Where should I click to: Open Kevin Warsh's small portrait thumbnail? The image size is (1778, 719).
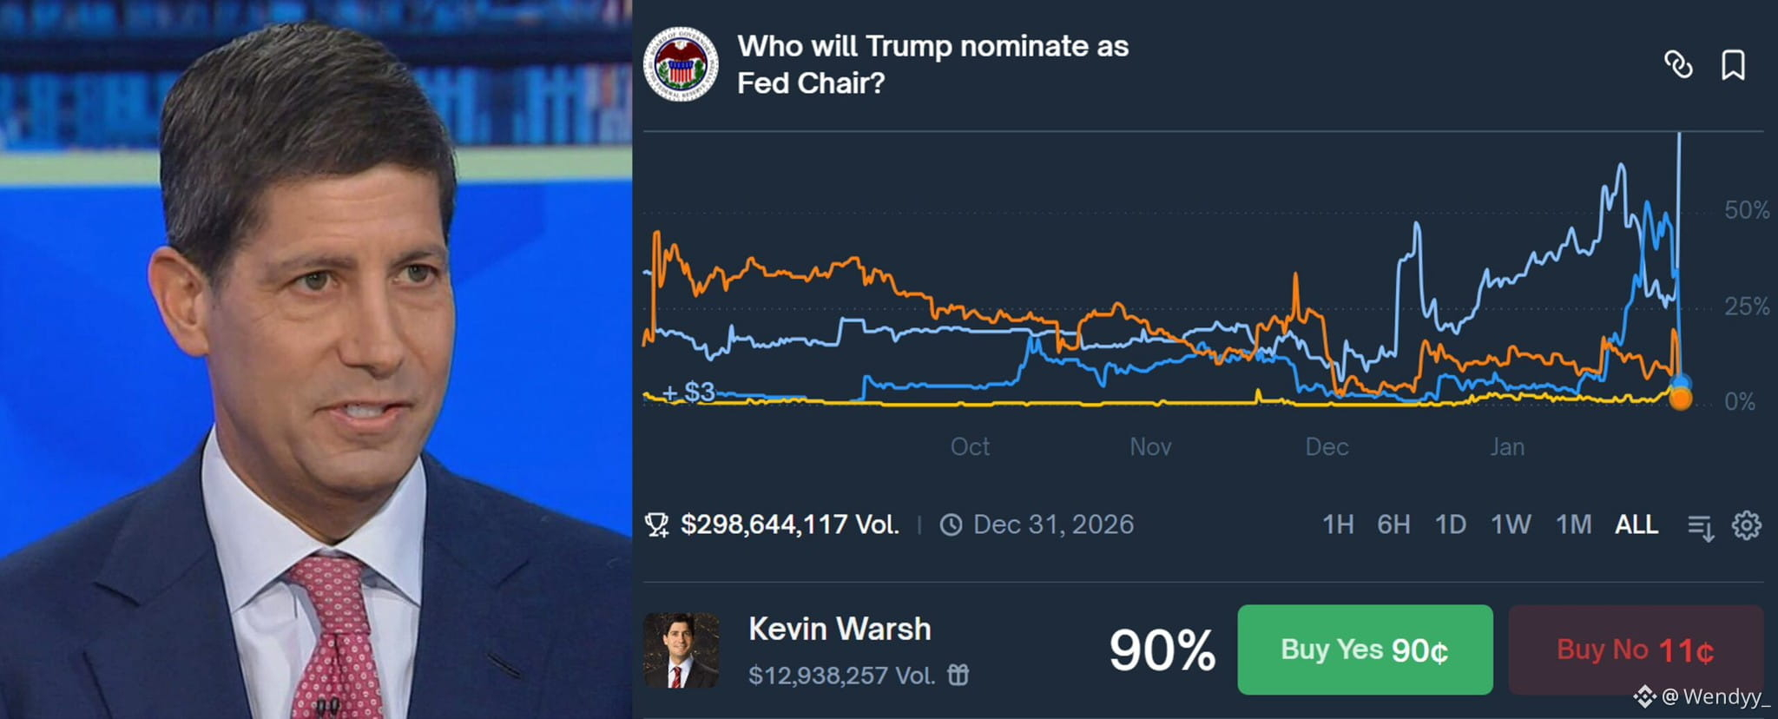click(681, 650)
